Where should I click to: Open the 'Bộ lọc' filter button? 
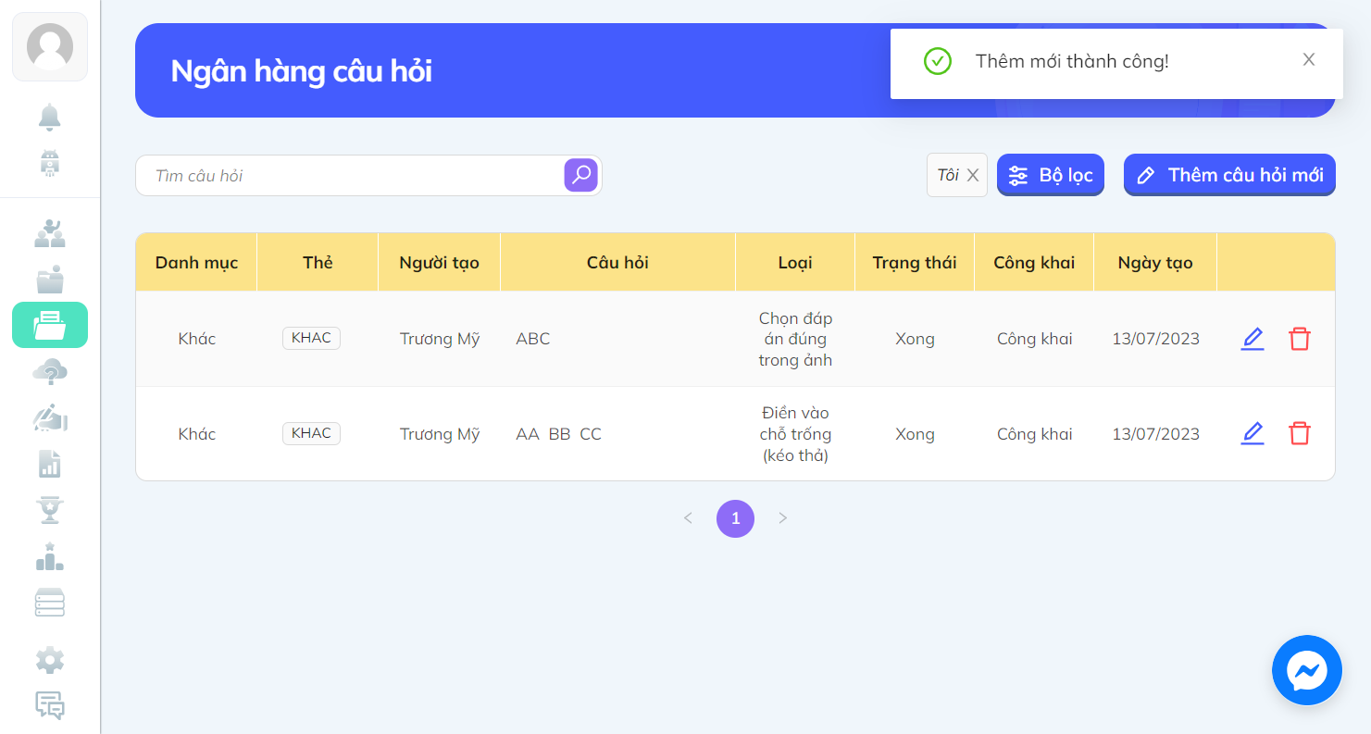coord(1051,175)
